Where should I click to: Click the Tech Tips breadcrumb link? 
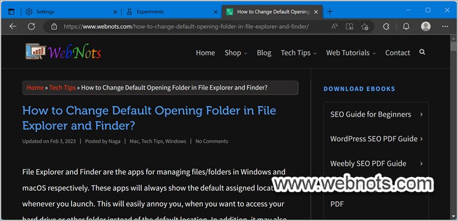(62, 88)
